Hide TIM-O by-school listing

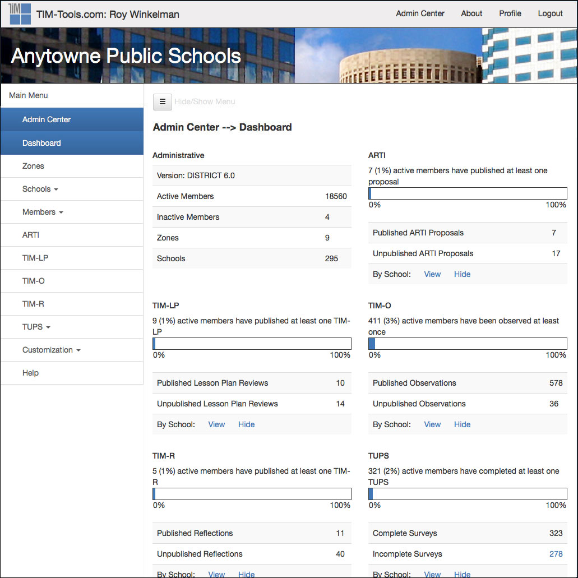462,424
